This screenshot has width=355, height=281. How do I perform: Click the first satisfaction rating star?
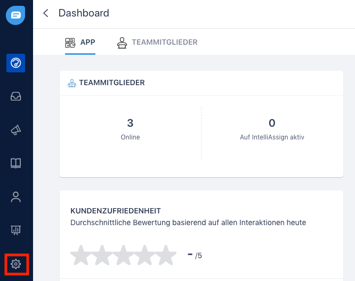[x=81, y=255]
